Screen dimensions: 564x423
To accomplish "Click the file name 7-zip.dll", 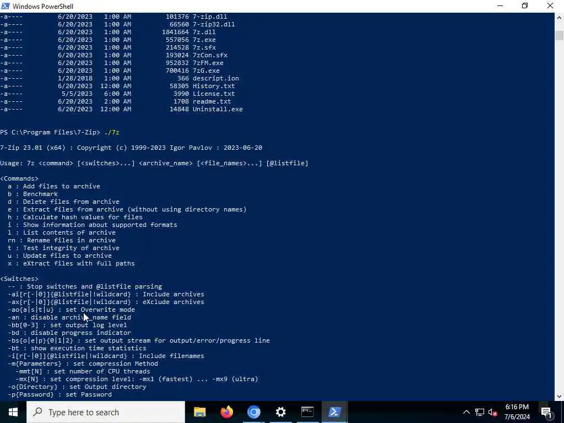I will point(210,17).
